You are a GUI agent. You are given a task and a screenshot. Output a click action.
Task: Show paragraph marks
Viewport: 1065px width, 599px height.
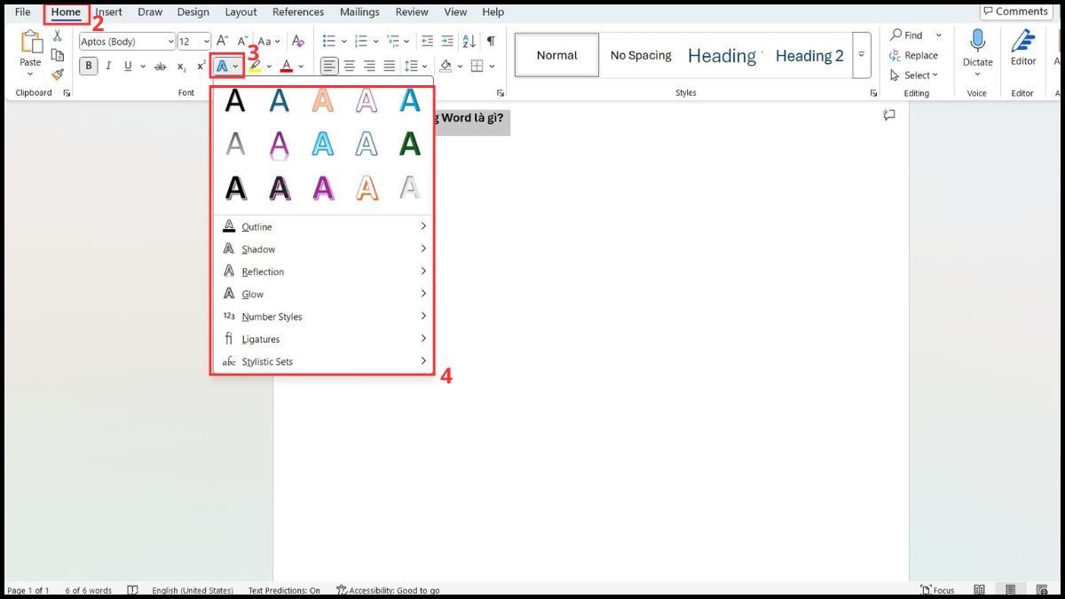click(490, 41)
